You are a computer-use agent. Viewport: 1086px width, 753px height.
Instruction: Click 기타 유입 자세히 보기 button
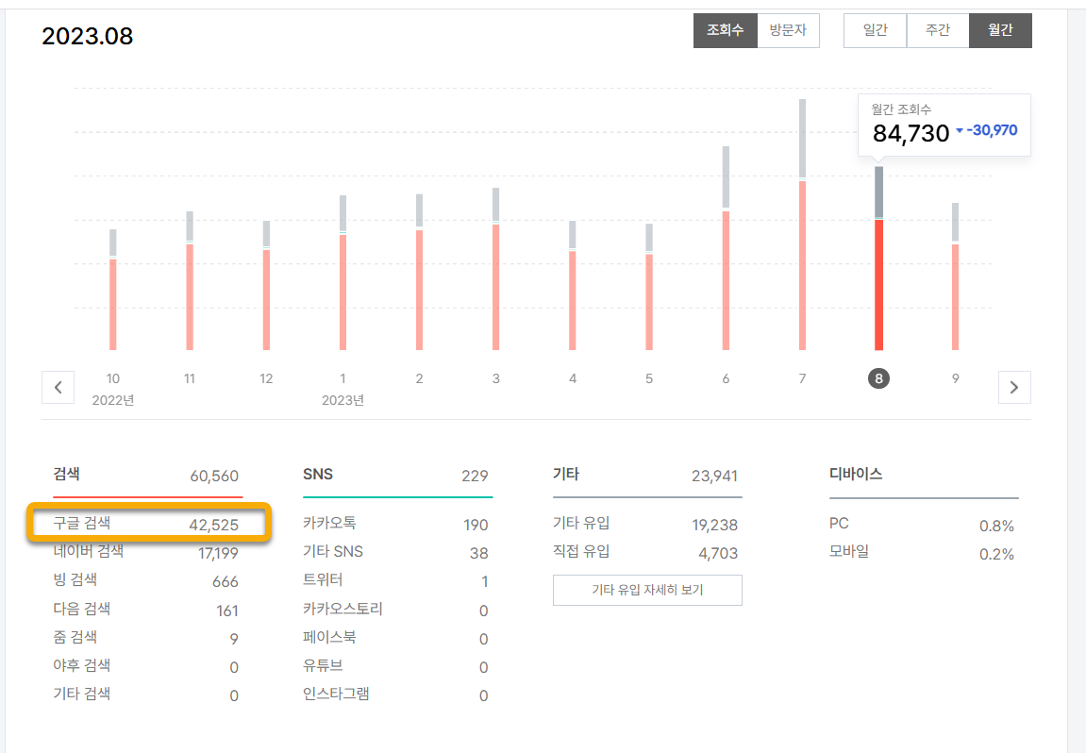[x=647, y=590]
